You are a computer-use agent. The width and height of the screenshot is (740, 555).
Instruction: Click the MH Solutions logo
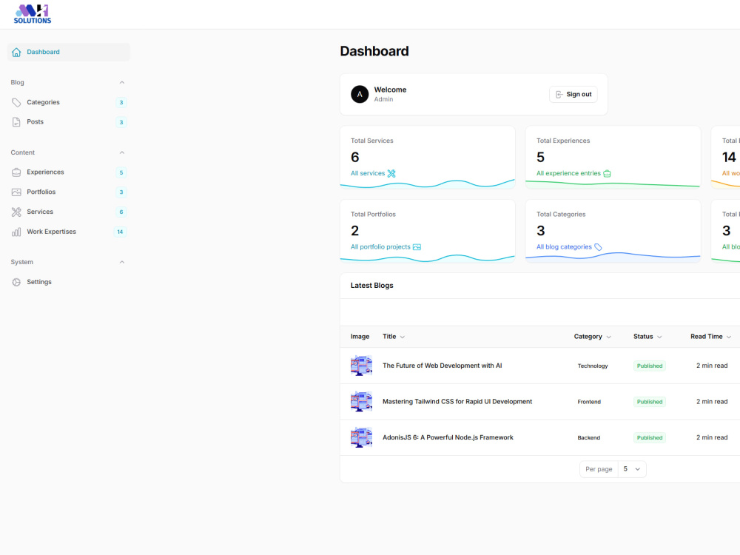tap(32, 14)
